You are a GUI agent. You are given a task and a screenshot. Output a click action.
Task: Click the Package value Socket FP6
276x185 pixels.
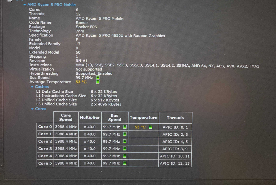point(86,27)
